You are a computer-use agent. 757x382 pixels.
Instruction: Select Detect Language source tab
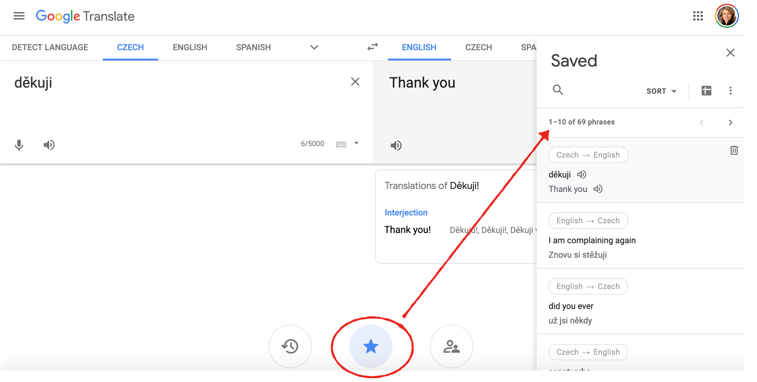point(50,47)
